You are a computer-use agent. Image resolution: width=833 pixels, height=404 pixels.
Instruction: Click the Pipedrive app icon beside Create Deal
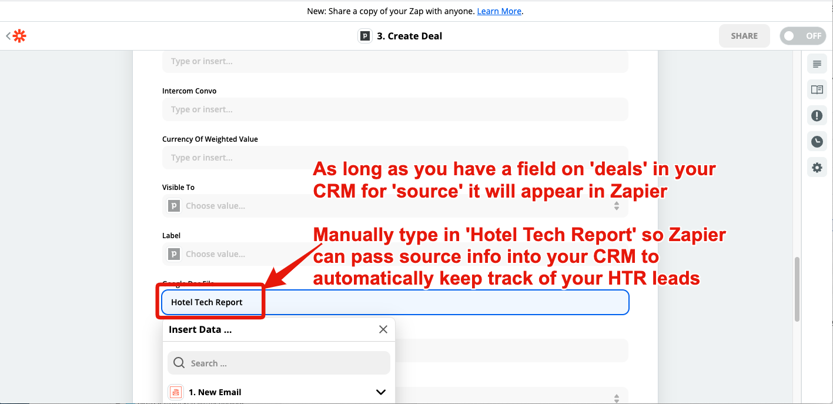(365, 36)
